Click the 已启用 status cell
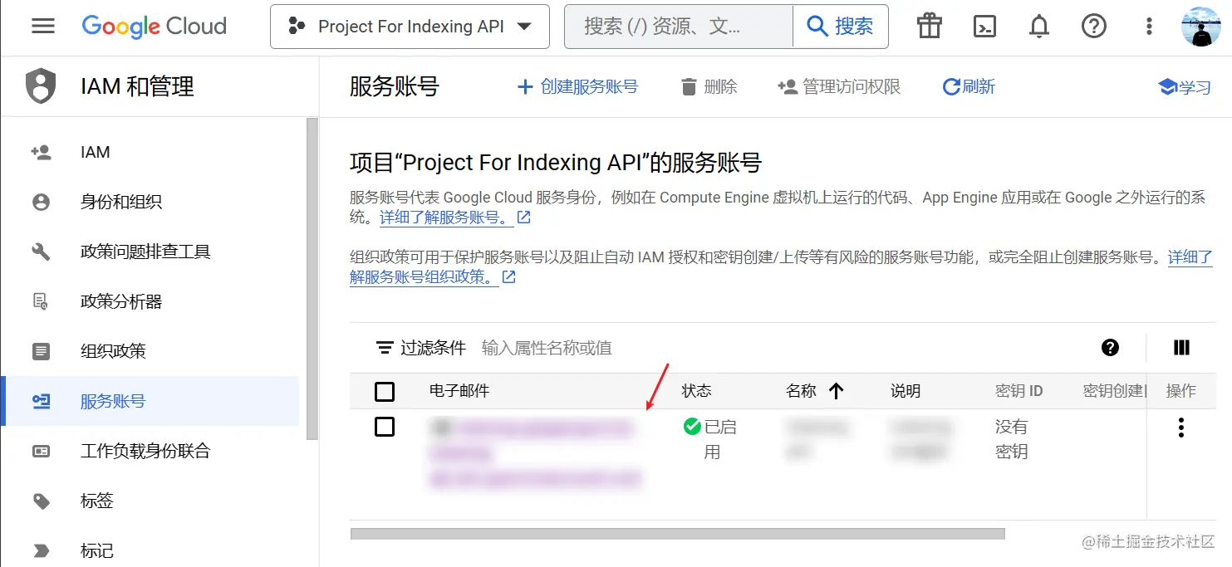 710,439
